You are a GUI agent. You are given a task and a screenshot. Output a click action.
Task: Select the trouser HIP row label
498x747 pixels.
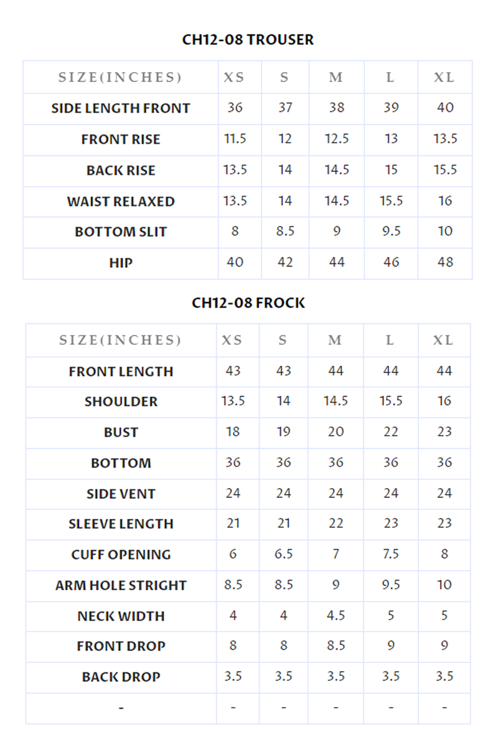click(121, 263)
